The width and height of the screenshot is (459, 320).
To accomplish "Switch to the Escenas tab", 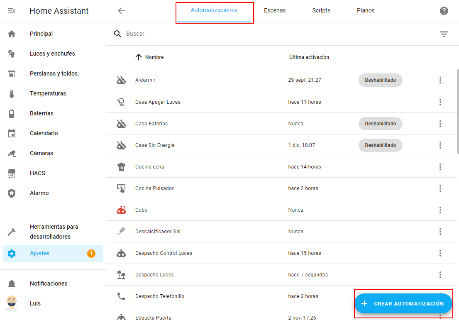I will 275,11.
